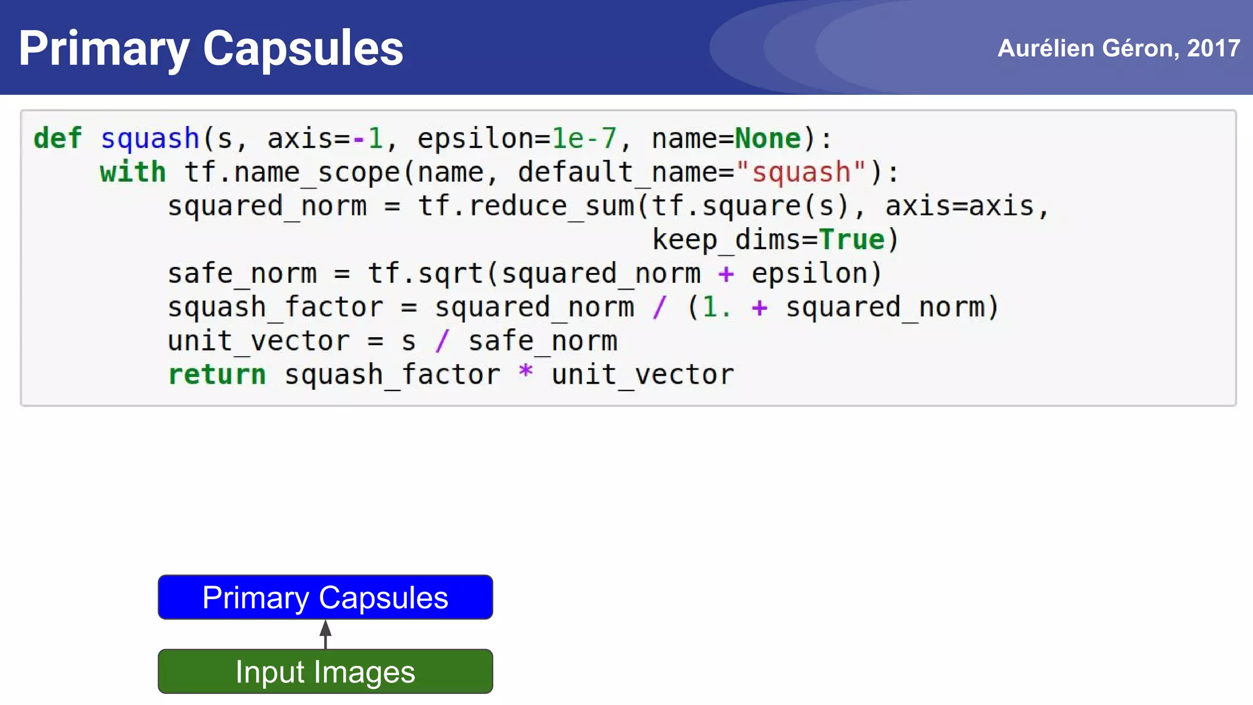Click the squash_factor assignment line
Image resolution: width=1253 pixels, height=705 pixels.
[583, 307]
